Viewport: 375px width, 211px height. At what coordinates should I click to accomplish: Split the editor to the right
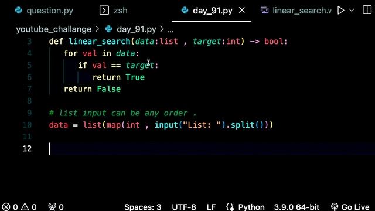pyautogui.click(x=367, y=10)
